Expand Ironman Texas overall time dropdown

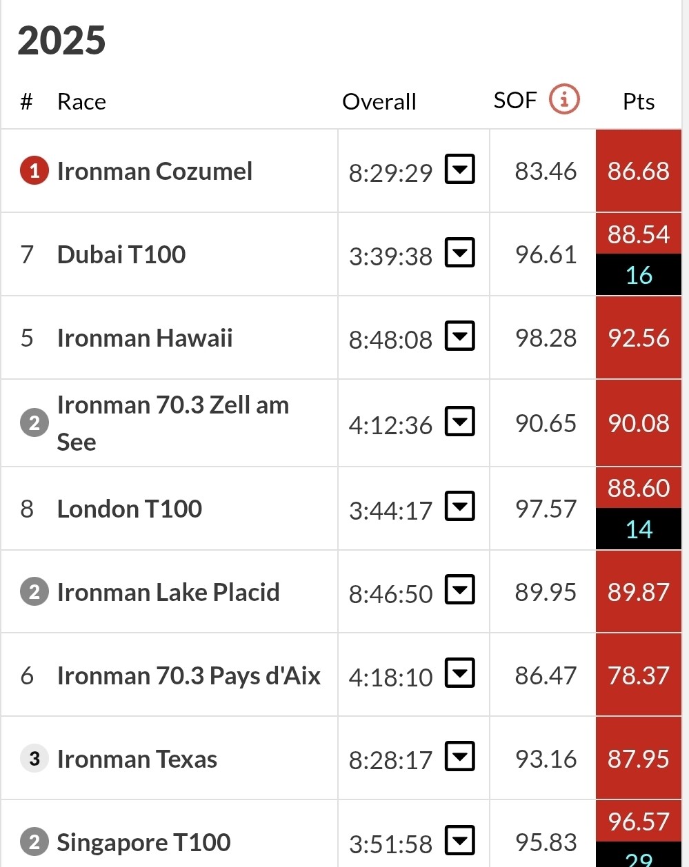point(459,757)
